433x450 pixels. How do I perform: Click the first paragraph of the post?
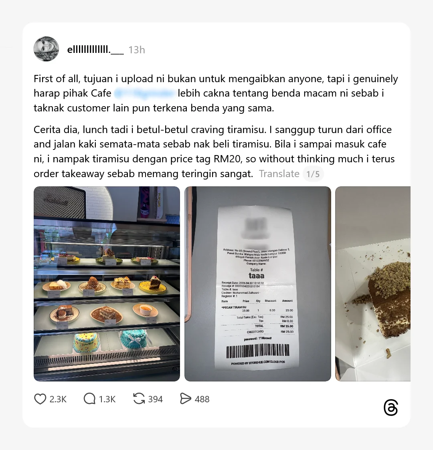coord(216,93)
